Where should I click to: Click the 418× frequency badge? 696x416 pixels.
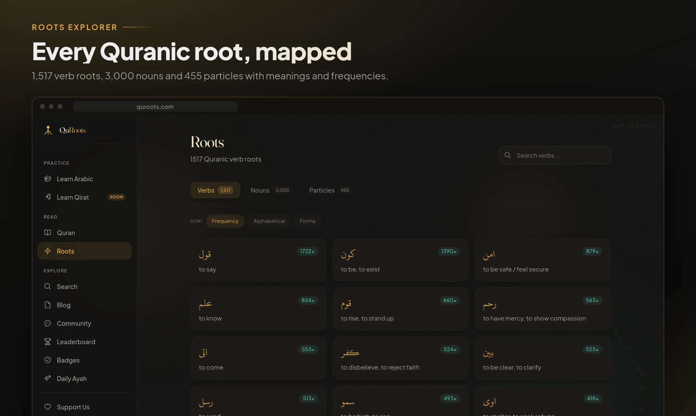pyautogui.click(x=592, y=398)
